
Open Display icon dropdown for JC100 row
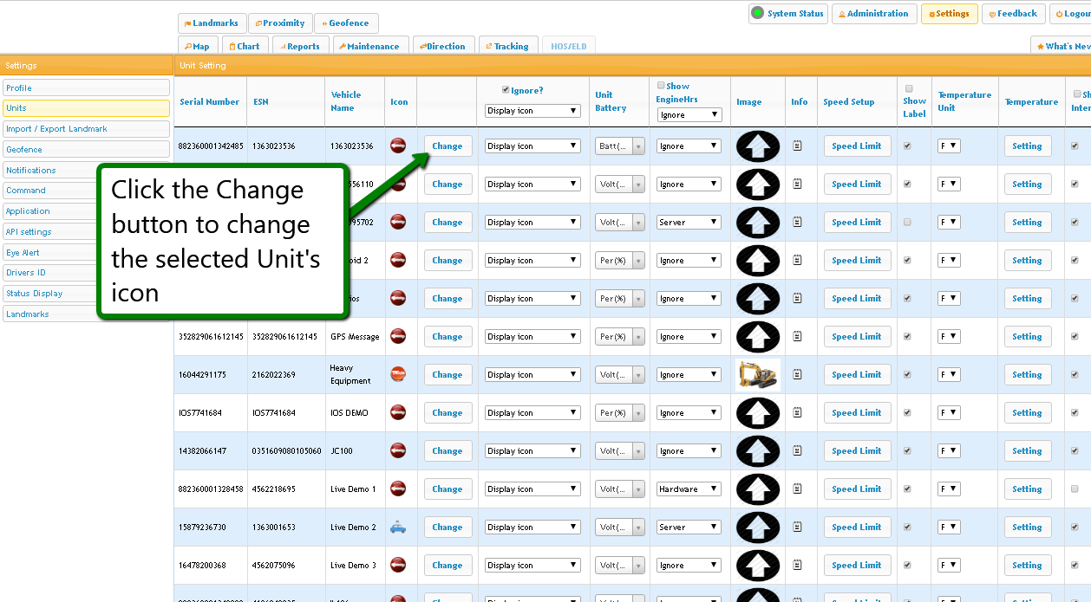click(532, 451)
